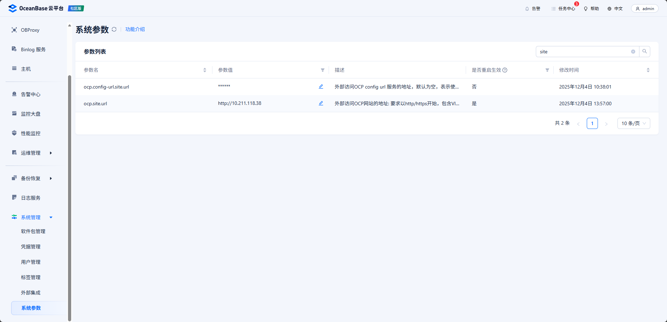Click the sidebar vertical scrollbar
The width and height of the screenshot is (667, 322).
[69, 195]
